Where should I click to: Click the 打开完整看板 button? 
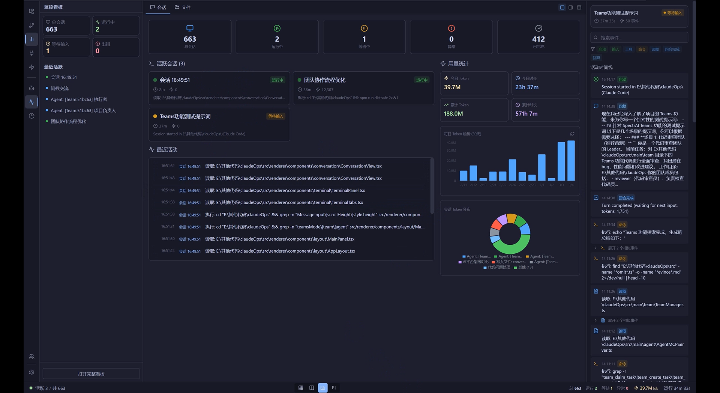pyautogui.click(x=91, y=374)
